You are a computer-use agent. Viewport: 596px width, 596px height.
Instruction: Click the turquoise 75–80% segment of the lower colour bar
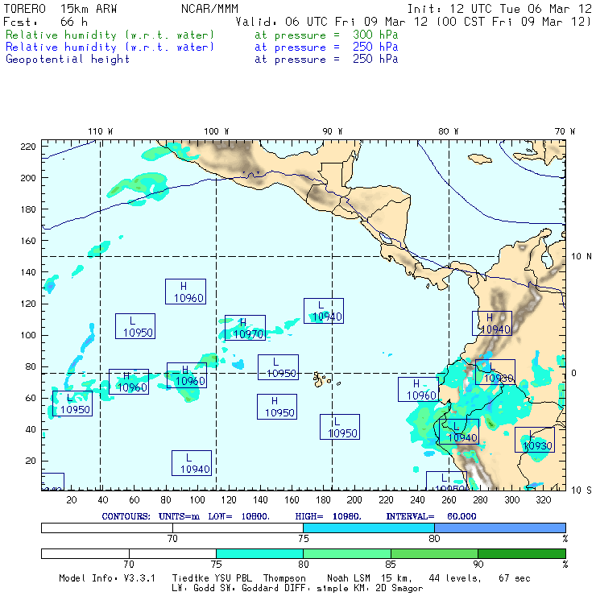(259, 553)
